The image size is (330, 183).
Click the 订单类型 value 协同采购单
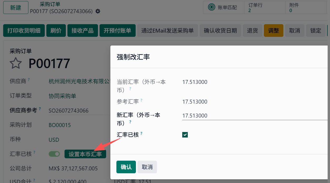point(62,96)
